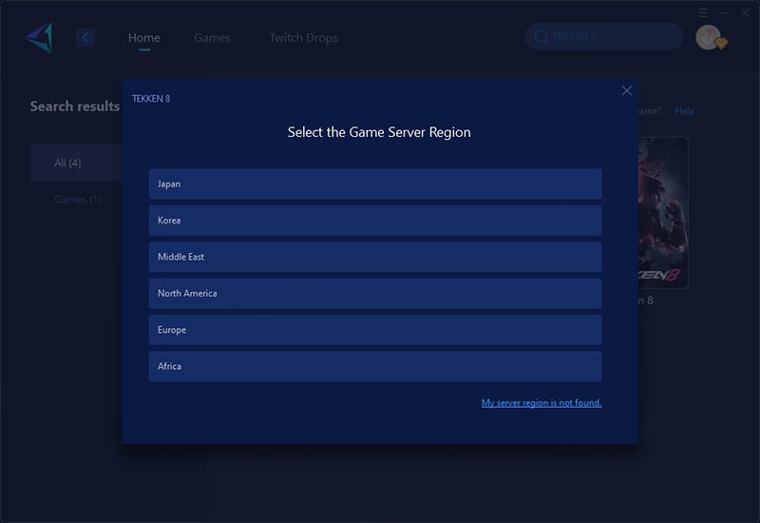Switch to the Games tab

[x=212, y=38]
